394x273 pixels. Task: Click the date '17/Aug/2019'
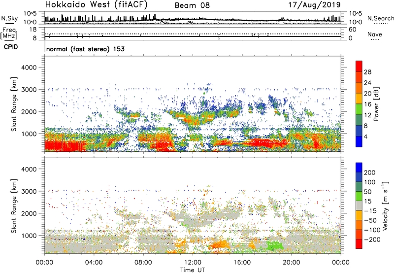314,5
